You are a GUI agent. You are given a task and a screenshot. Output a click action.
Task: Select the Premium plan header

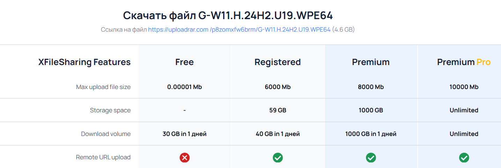click(371, 62)
